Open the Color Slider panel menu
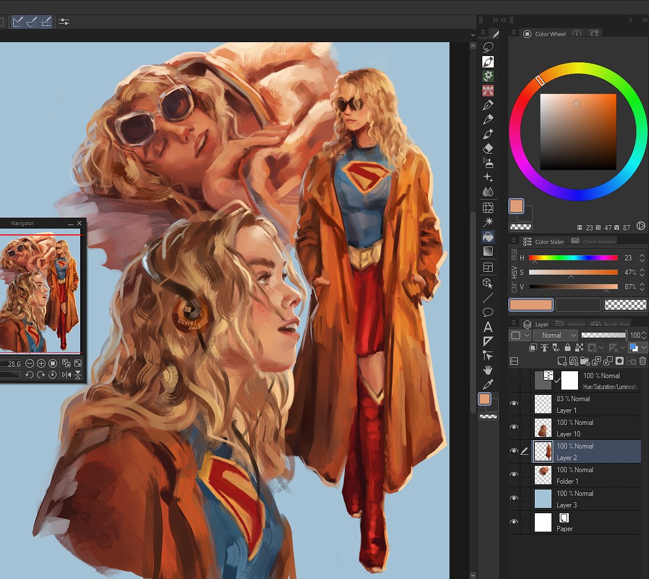The height and width of the screenshot is (579, 649). [513, 241]
